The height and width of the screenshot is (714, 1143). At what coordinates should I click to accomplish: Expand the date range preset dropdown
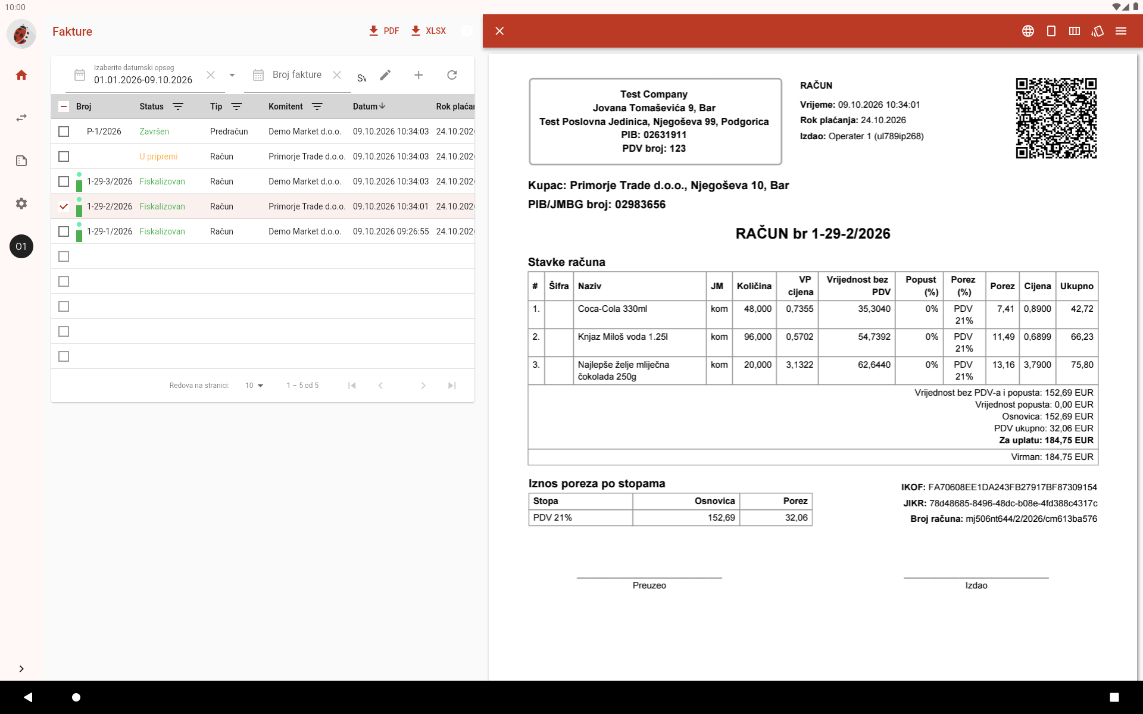(232, 75)
